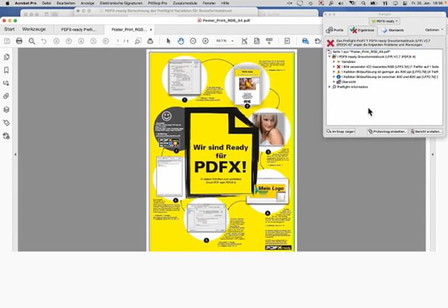Open the Layers panel in the sidebar
The width and height of the screenshot is (448, 308).
[7, 109]
